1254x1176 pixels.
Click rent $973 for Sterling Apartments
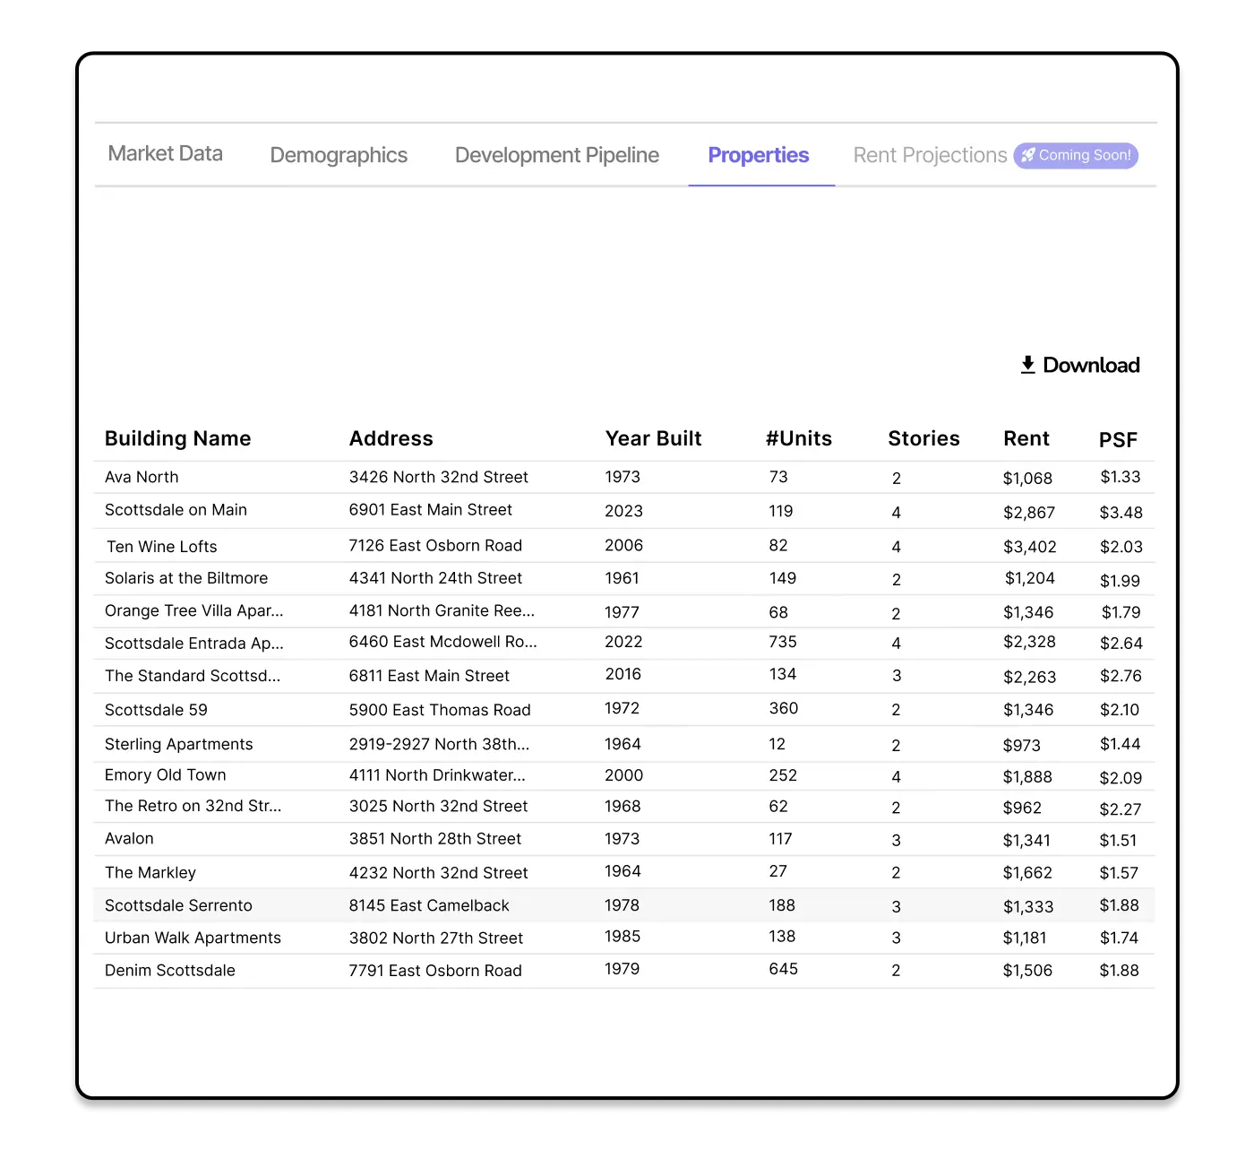point(1022,746)
